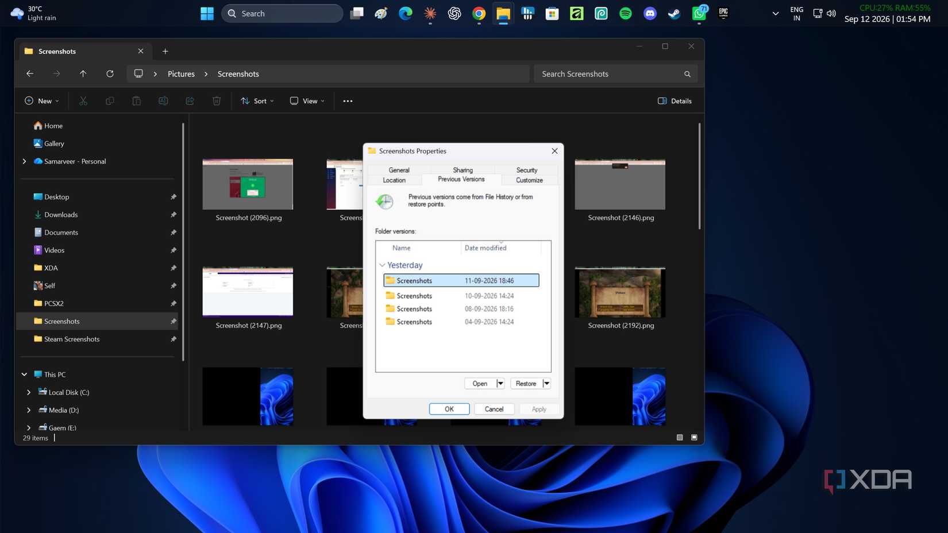The width and height of the screenshot is (948, 533).
Task: Refresh the Screenshots folder view
Action: 110,74
